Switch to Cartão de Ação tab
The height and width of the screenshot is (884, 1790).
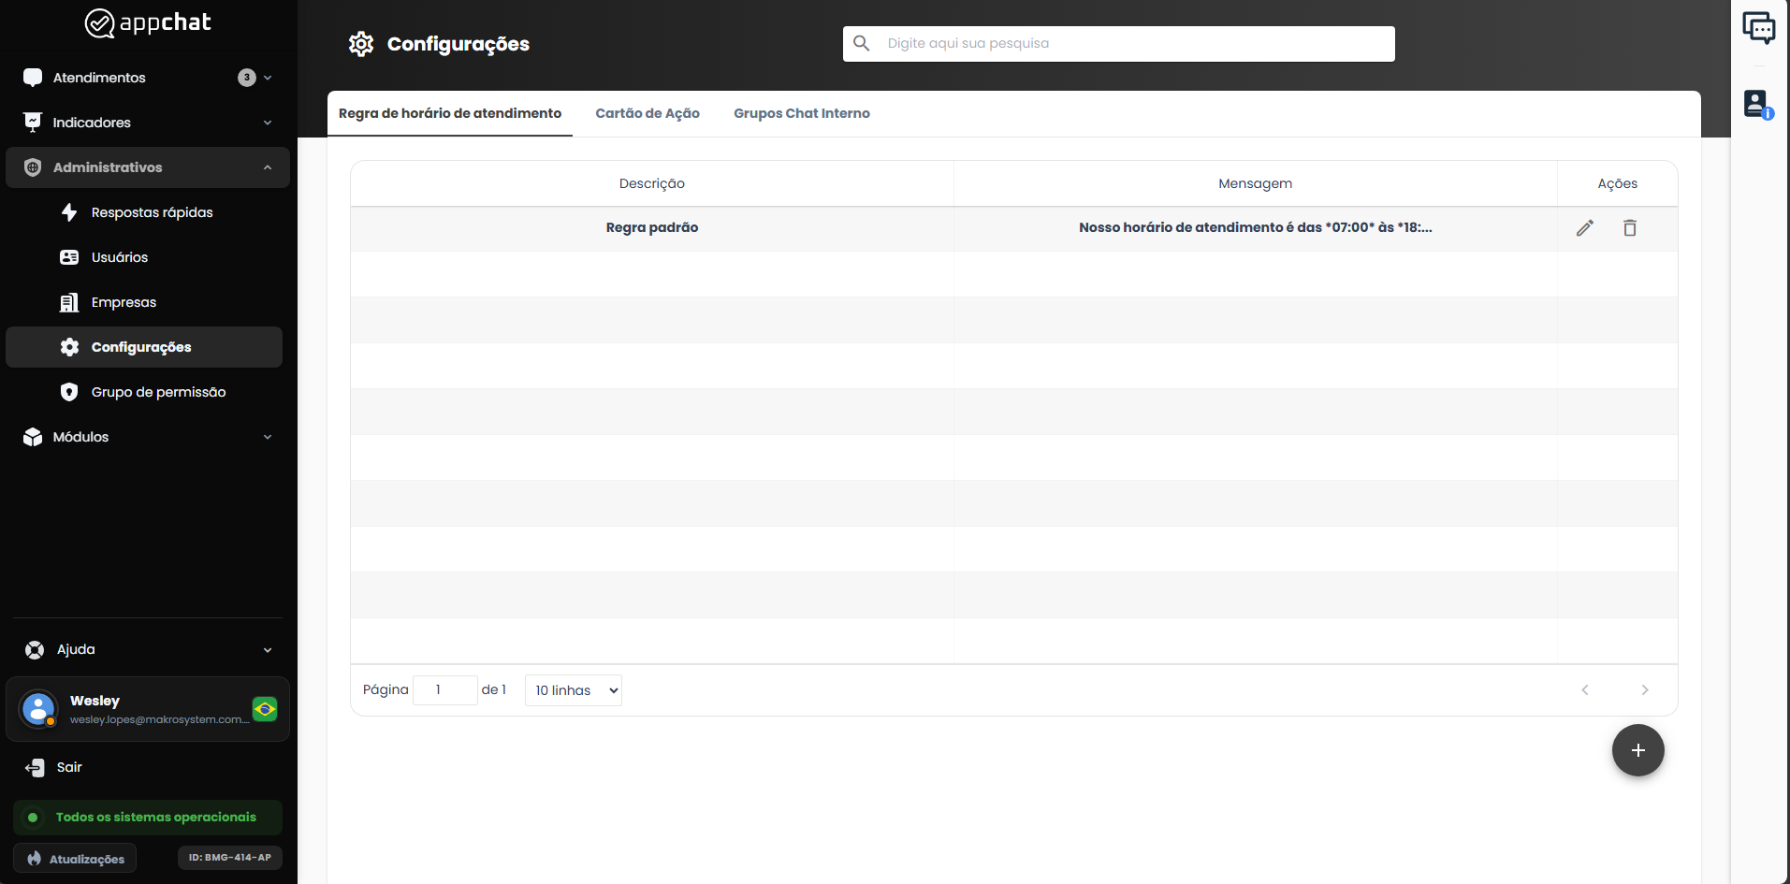tap(648, 113)
